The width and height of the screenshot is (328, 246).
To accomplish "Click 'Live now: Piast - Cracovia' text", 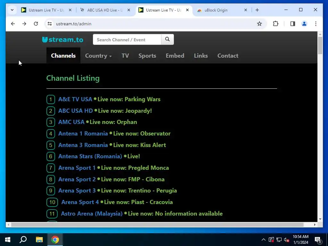I will coord(138,202).
